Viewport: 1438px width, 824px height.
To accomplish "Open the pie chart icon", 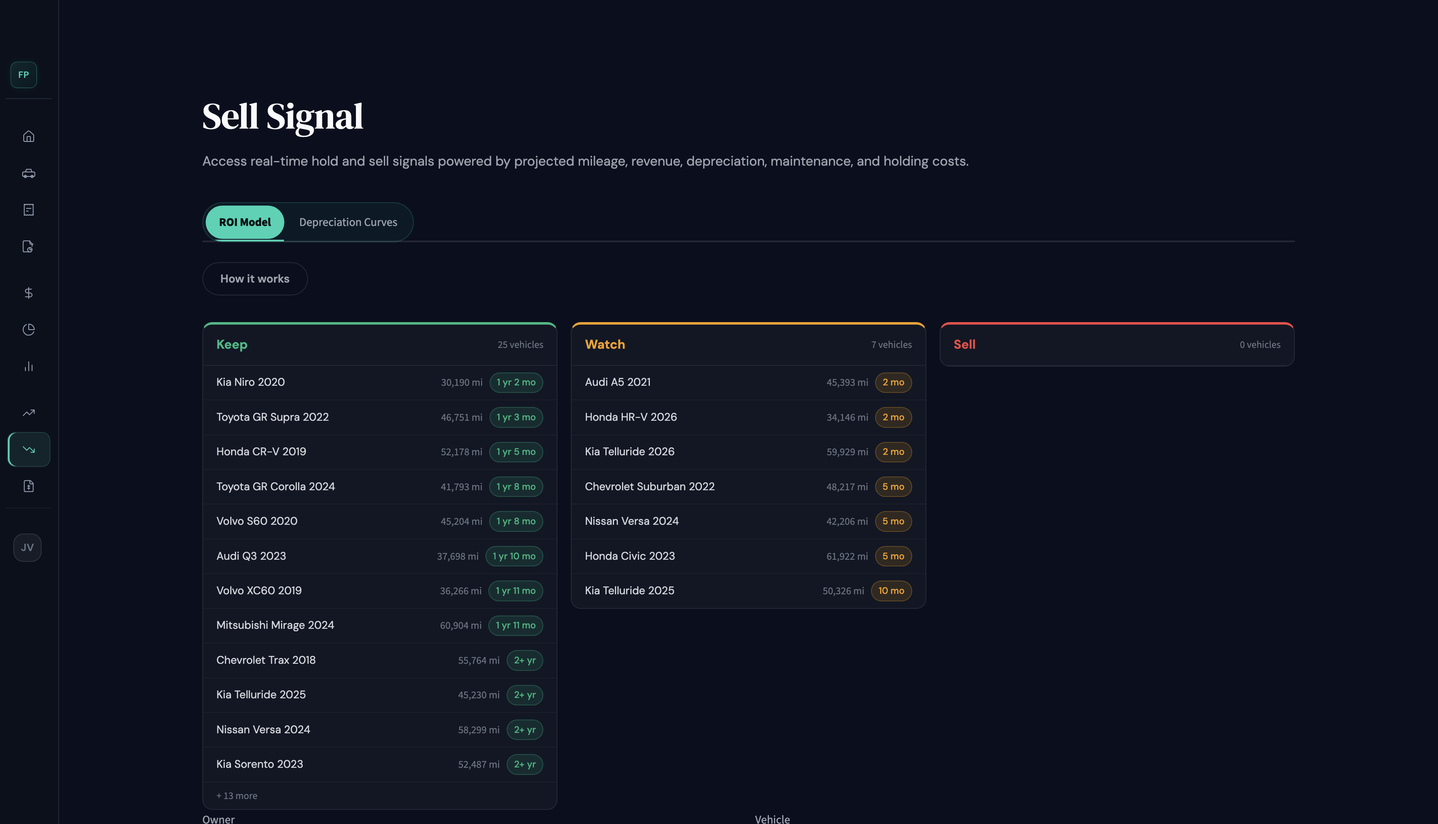I will (28, 329).
